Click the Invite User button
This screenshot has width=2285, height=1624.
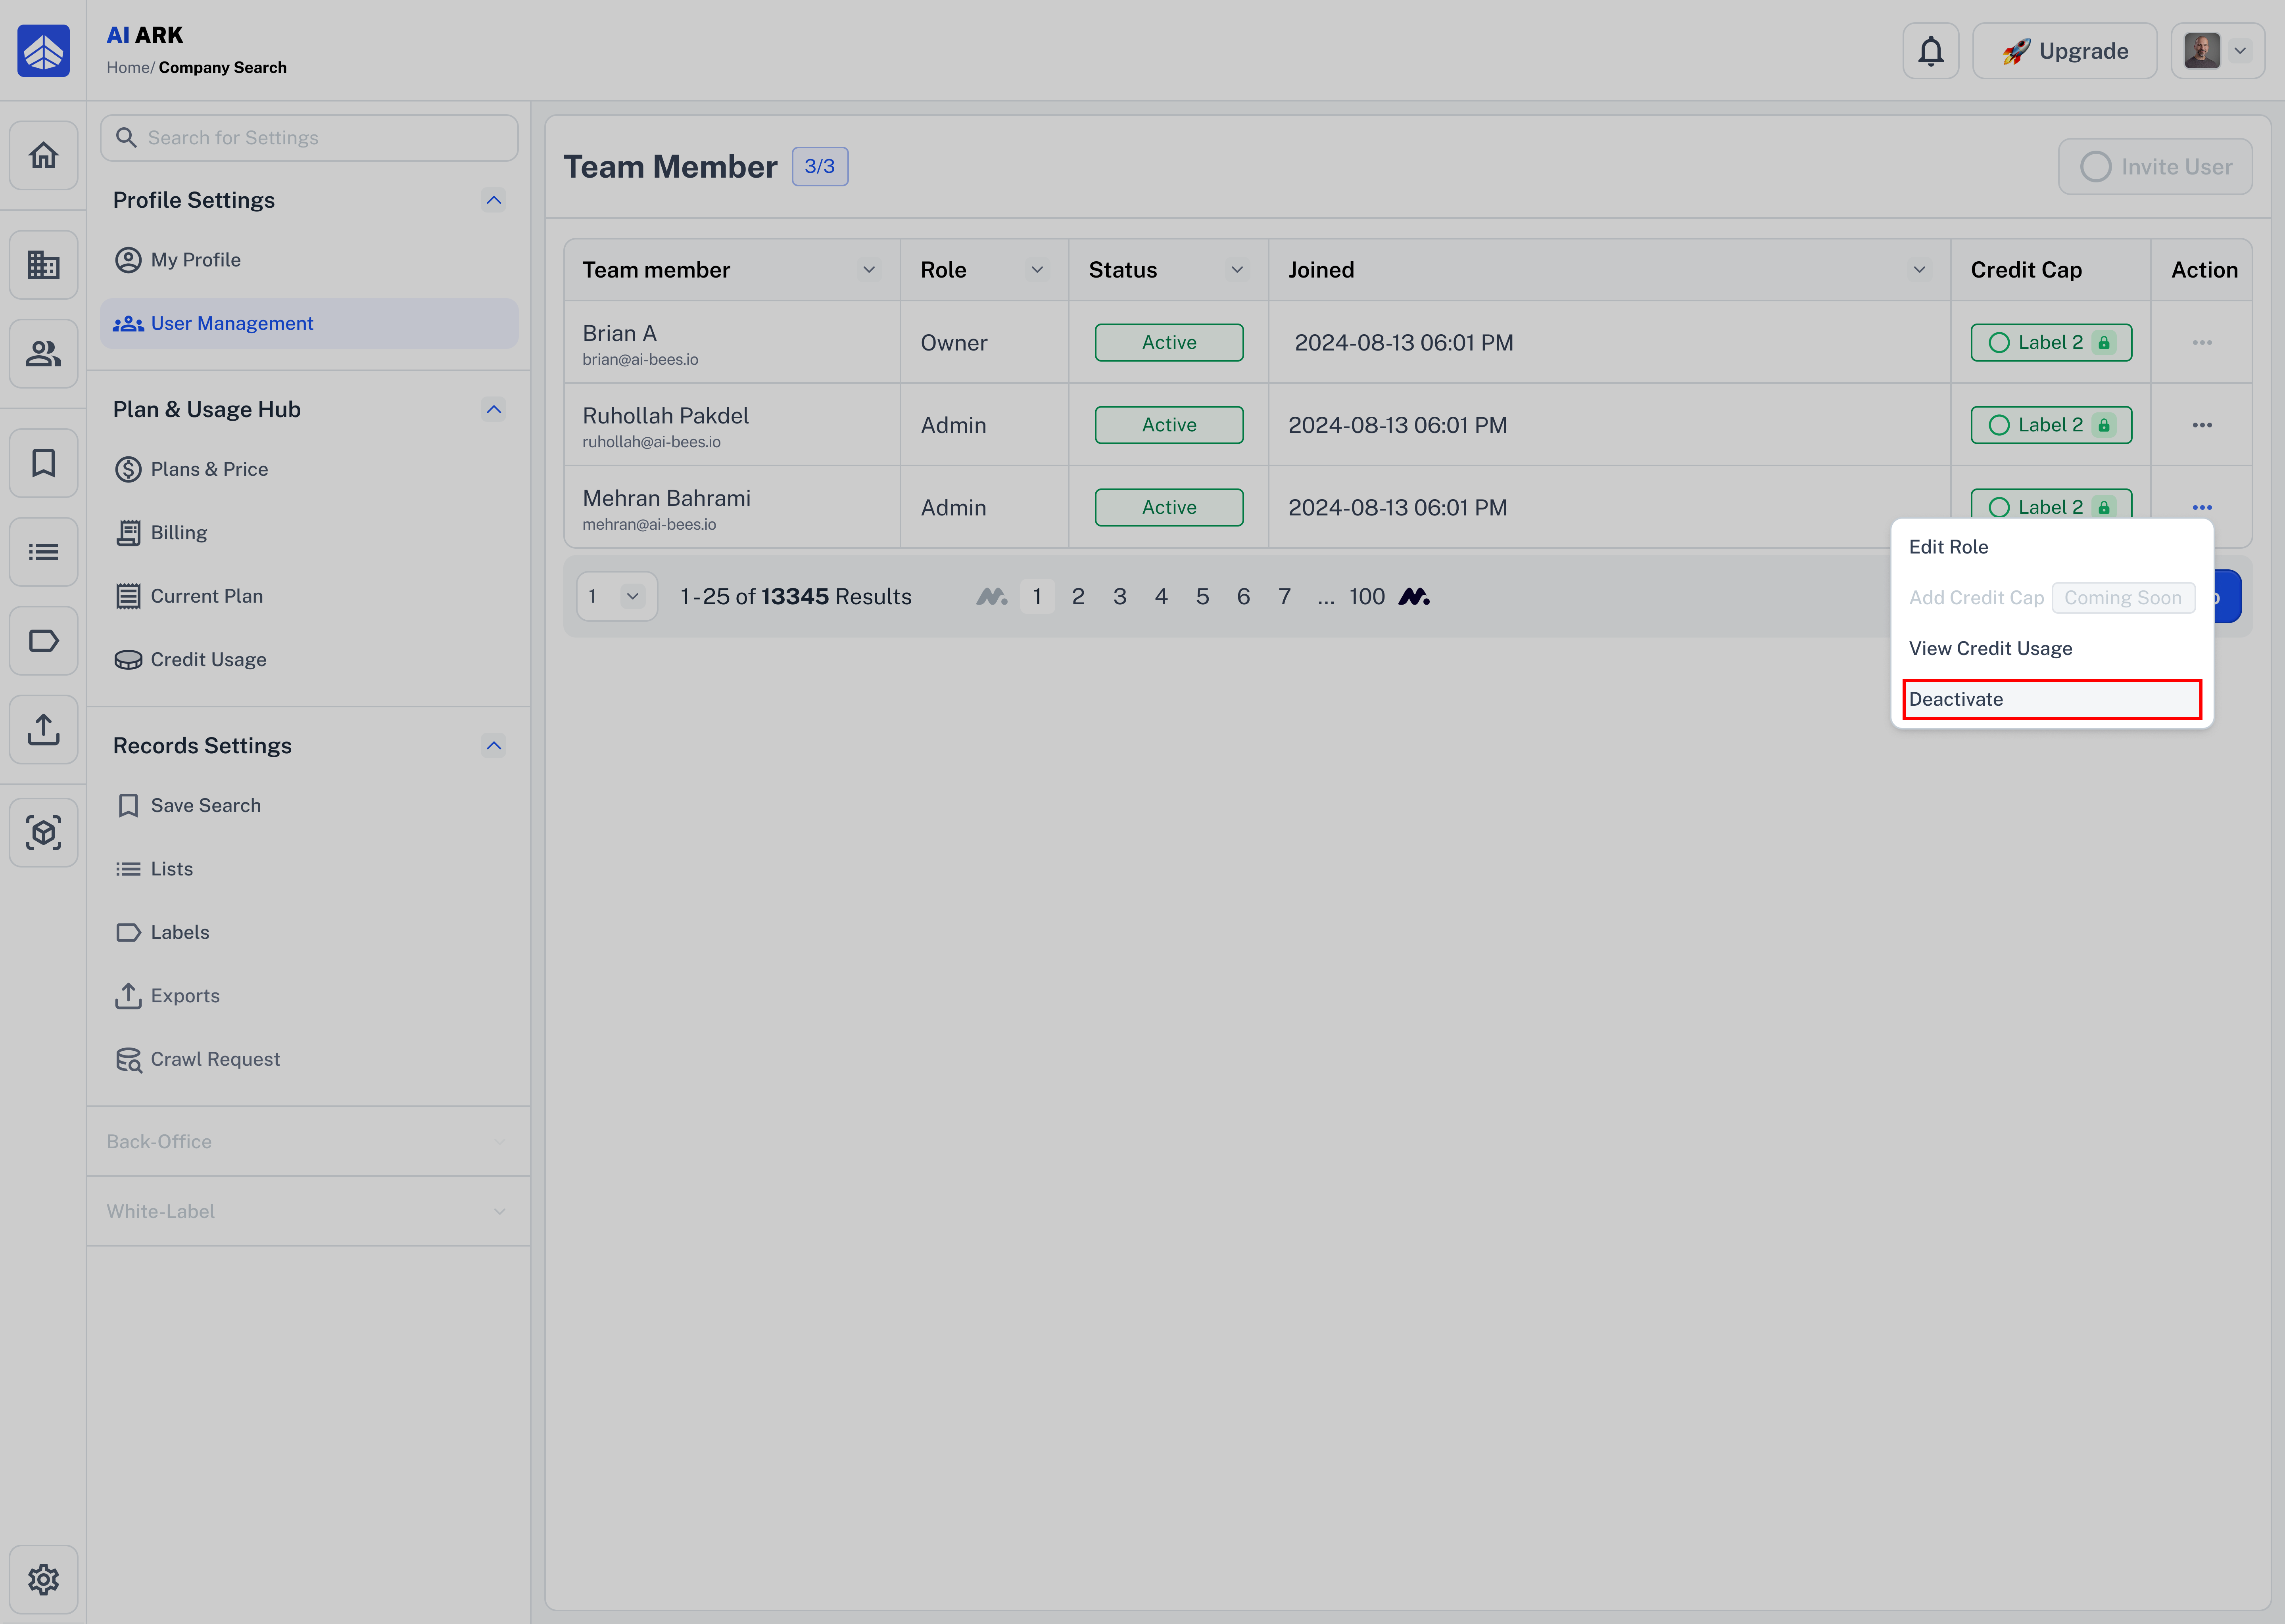2155,166
